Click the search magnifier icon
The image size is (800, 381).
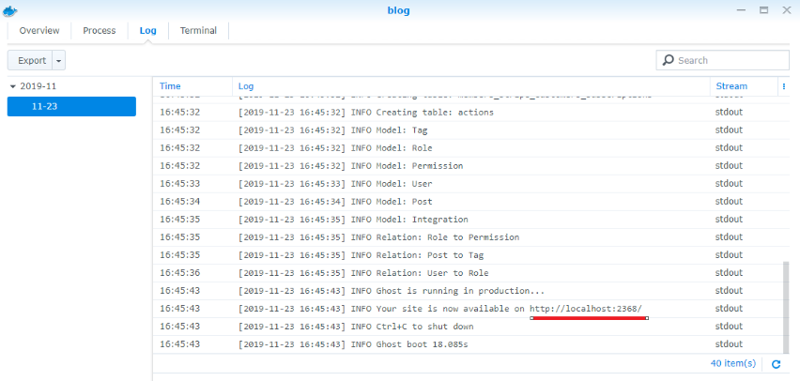click(x=668, y=60)
